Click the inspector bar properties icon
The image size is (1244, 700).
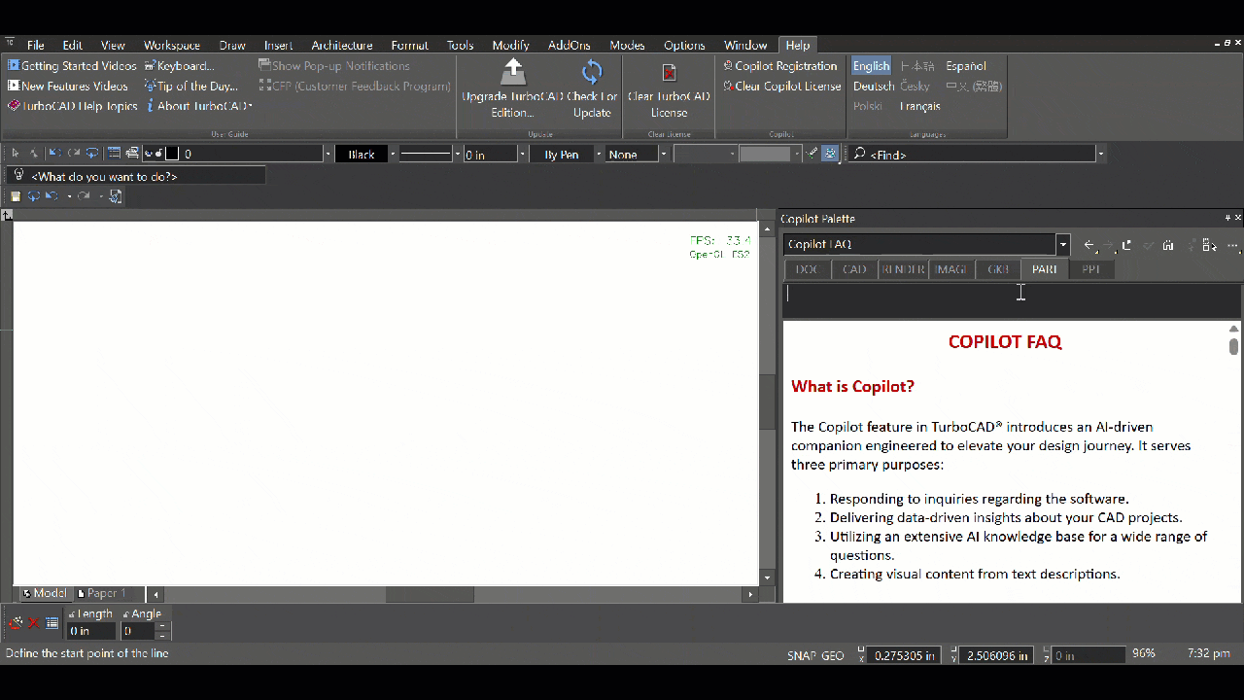(52, 623)
